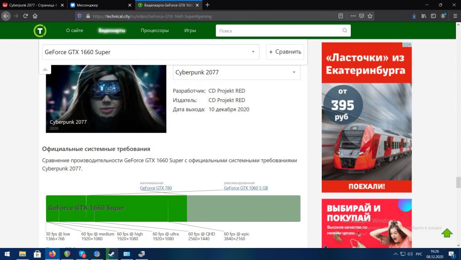Image resolution: width=461 pixels, height=260 pixels.
Task: Reload the current page
Action: [x=25, y=16]
